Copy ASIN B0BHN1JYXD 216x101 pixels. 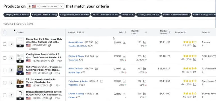[51, 98]
